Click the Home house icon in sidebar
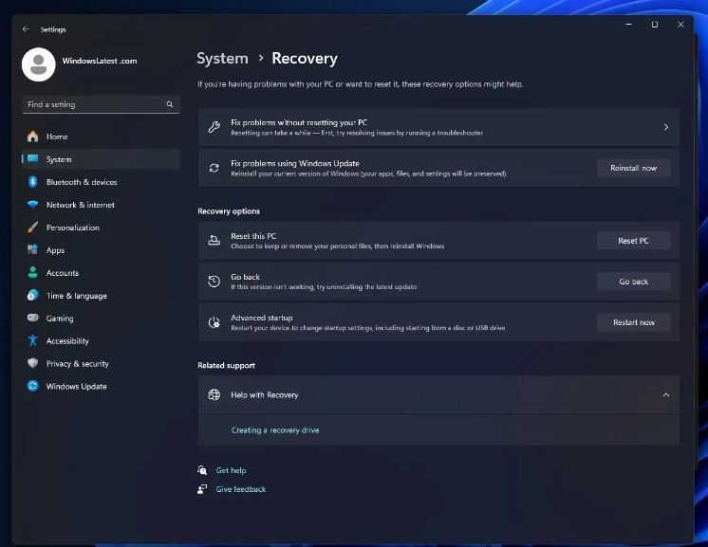The image size is (708, 547). tap(33, 137)
